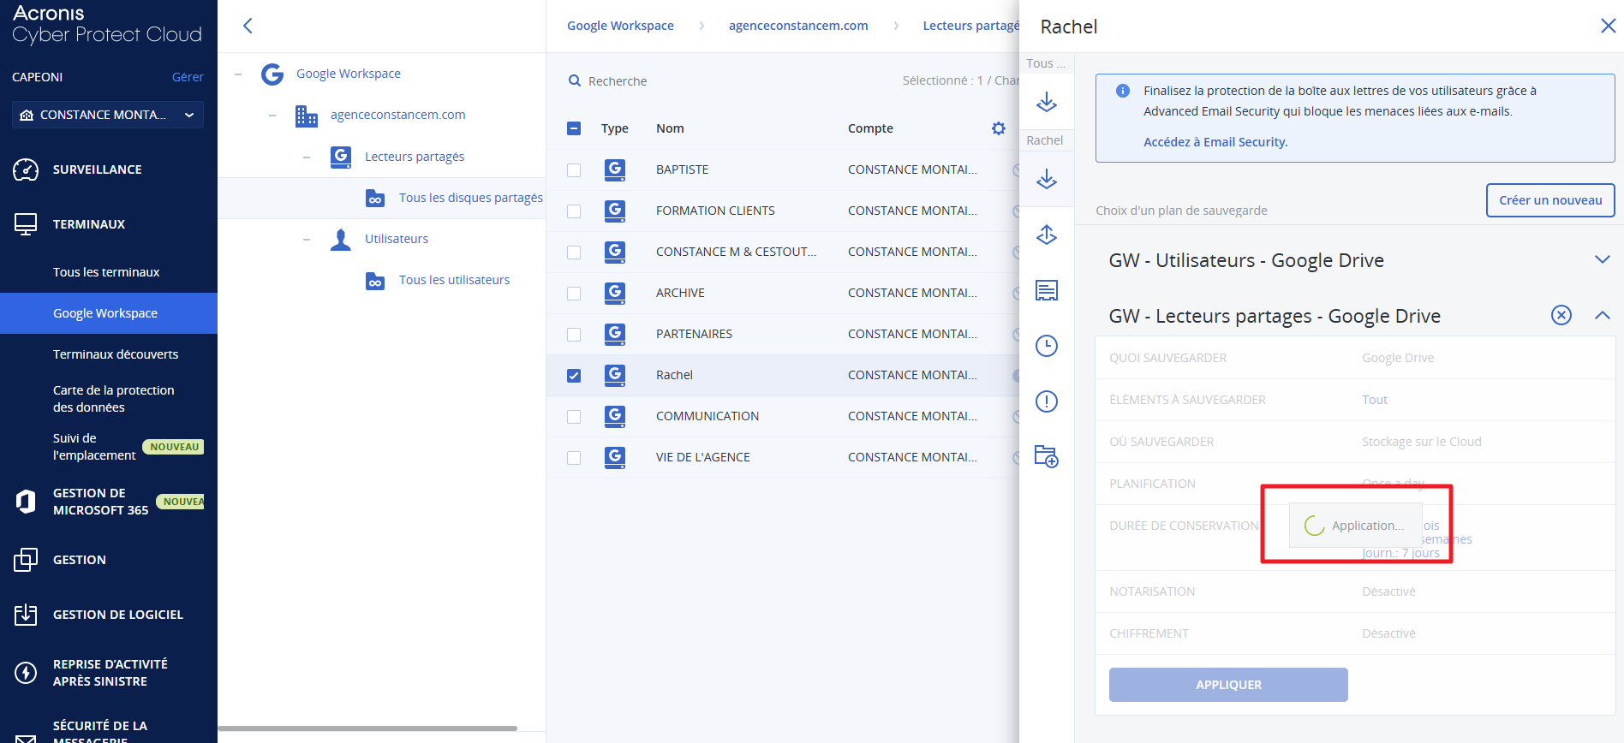Click Accédez à Email Security link

1215,142
